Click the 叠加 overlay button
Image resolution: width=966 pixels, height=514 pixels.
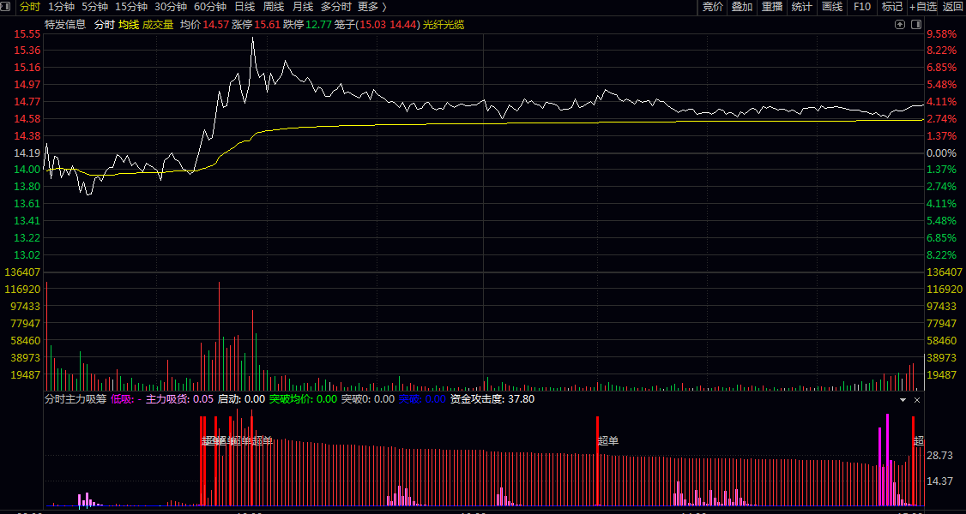tap(742, 7)
